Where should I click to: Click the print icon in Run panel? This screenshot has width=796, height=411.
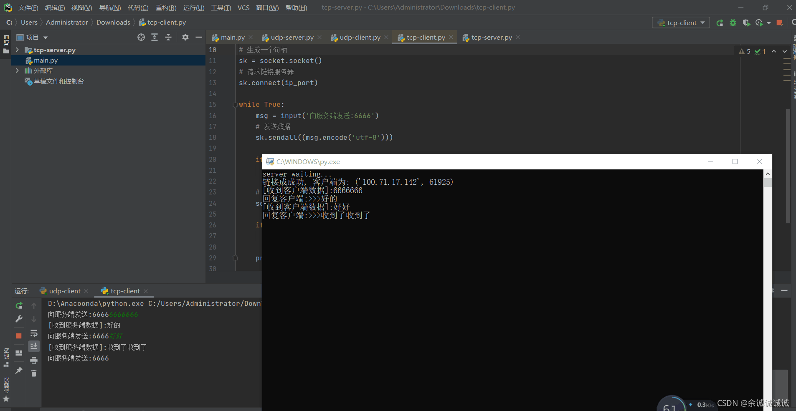coord(34,360)
